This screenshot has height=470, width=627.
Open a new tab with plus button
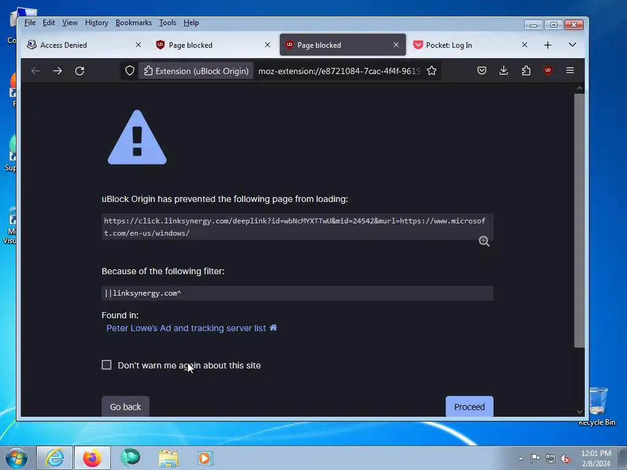pos(548,45)
